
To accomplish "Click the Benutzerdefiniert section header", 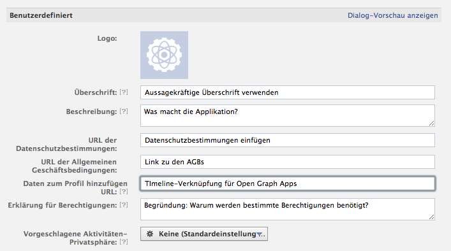I will click(41, 15).
